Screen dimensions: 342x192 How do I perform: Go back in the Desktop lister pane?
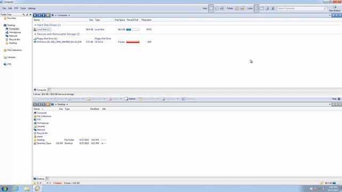[35, 105]
